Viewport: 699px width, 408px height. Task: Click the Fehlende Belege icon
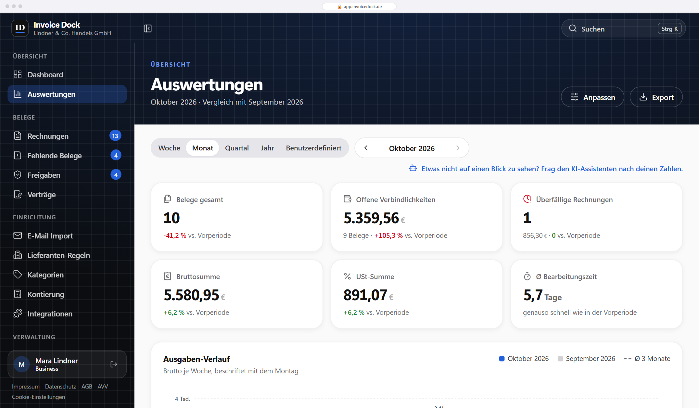click(x=18, y=155)
